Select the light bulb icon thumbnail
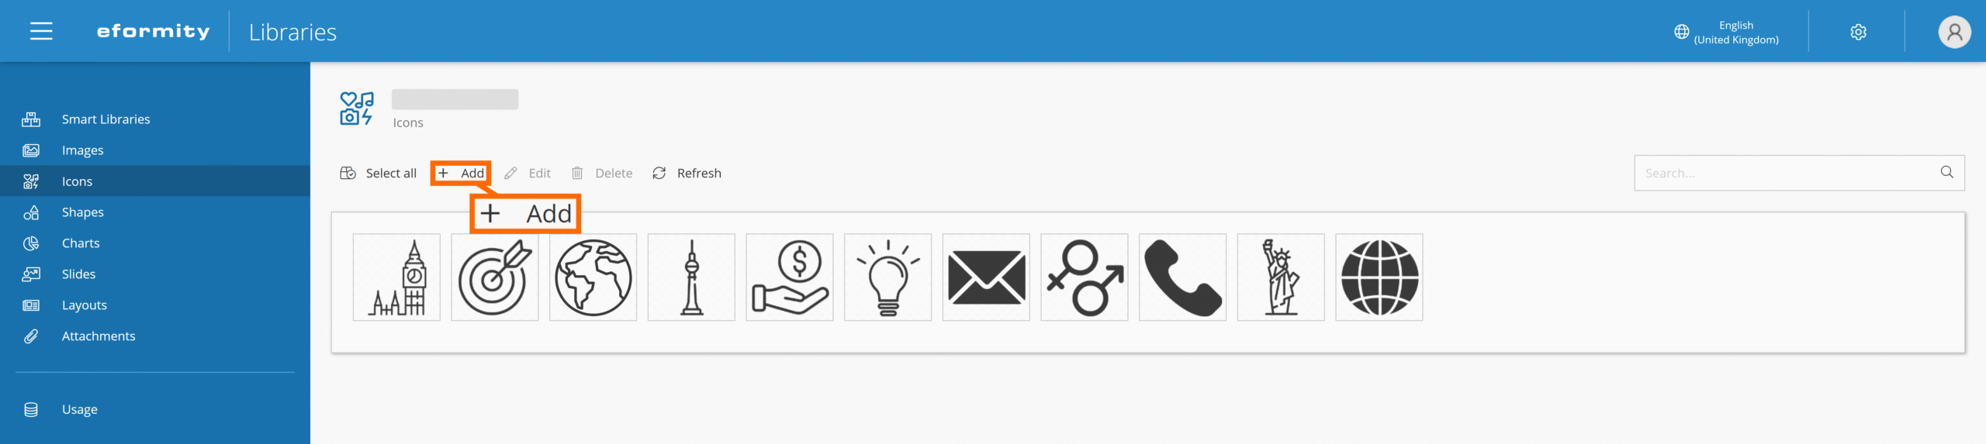This screenshot has width=1986, height=444. coord(887,277)
